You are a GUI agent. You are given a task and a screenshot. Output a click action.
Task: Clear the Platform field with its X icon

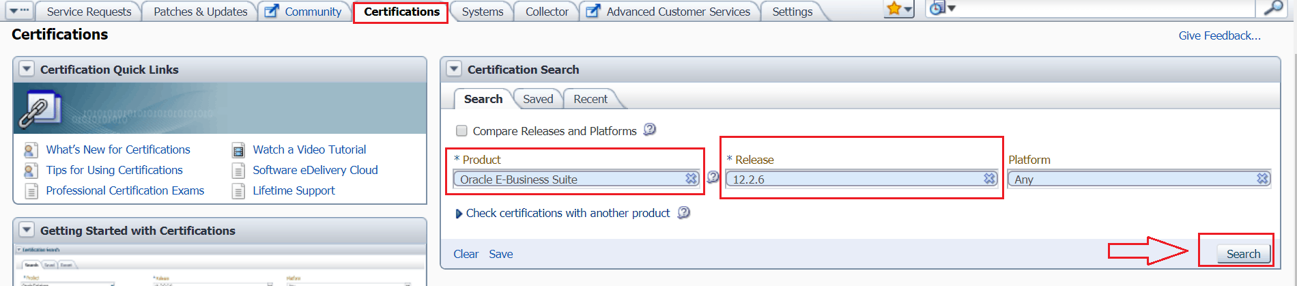(1263, 179)
